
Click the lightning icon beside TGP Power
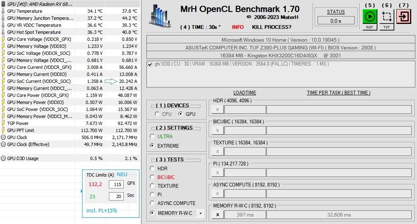[x=3, y=123]
